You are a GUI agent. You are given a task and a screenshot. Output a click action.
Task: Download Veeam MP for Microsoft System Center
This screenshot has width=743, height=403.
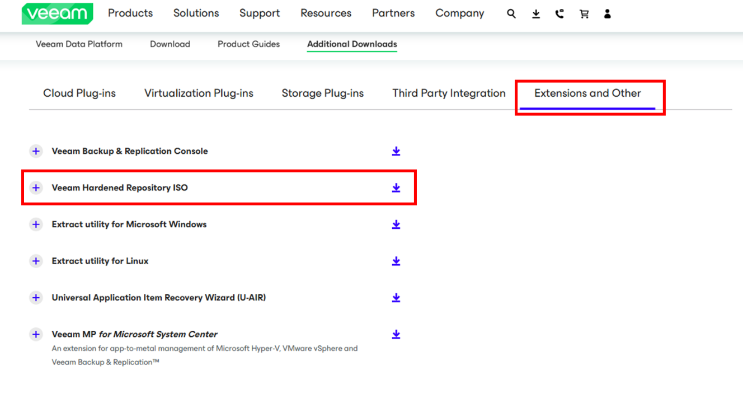click(x=396, y=334)
